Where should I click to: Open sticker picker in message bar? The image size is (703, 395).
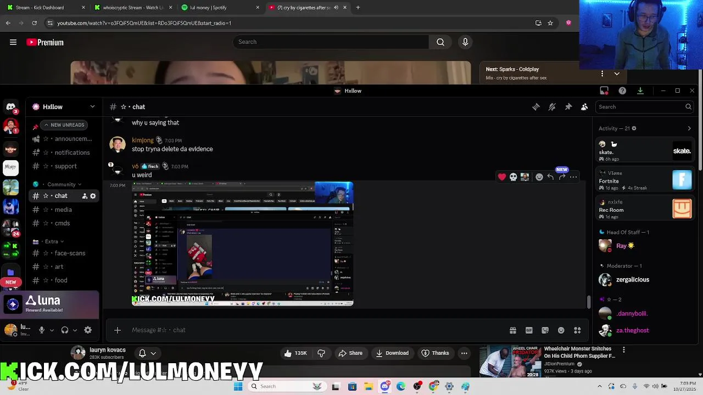pyautogui.click(x=545, y=330)
